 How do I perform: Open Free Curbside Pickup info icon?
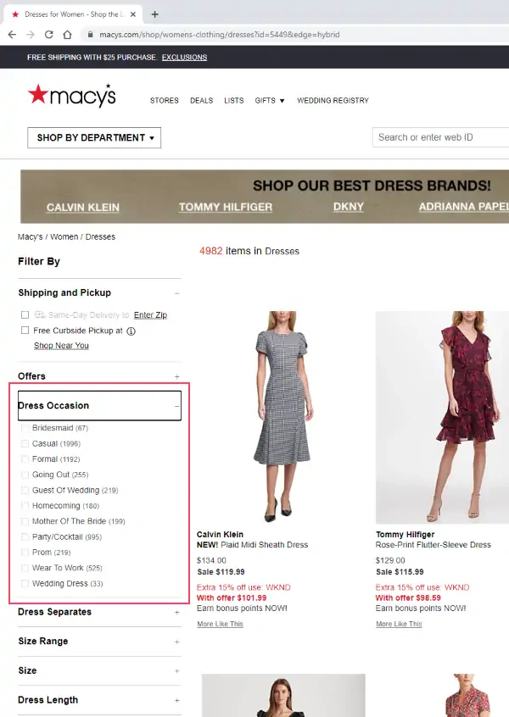pyautogui.click(x=131, y=331)
